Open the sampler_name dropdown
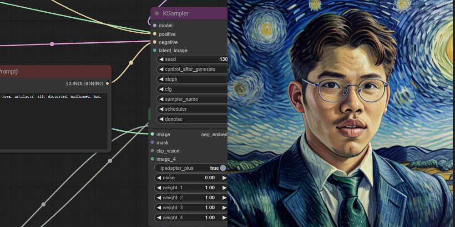The image size is (455, 227). pyautogui.click(x=192, y=99)
